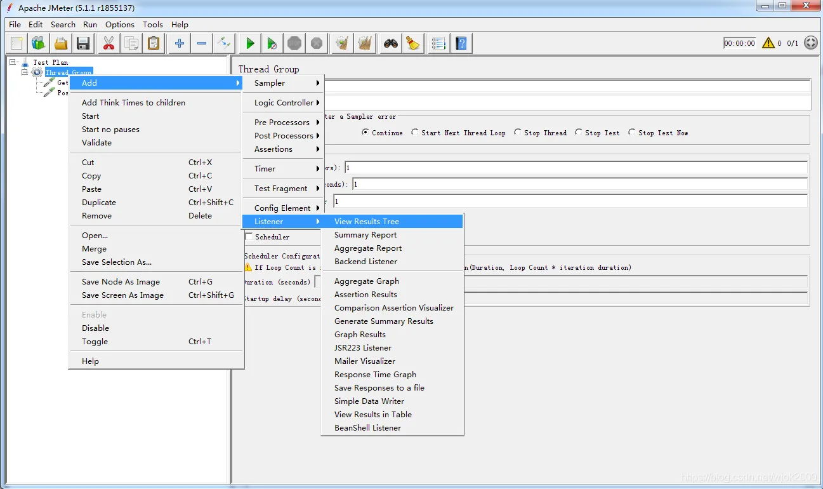
Task: Select the Stop Test radio button
Action: point(597,133)
